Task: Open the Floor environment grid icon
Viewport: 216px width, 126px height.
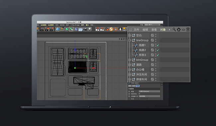Action: pos(80,29)
